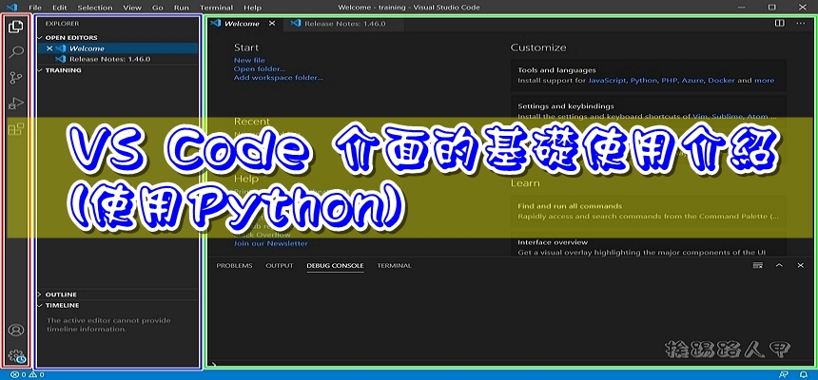The width and height of the screenshot is (818, 380).
Task: Open the Accounts menu icon
Action: click(17, 330)
